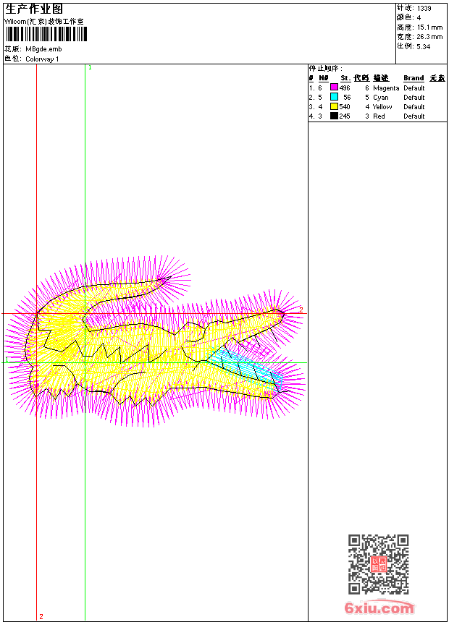The height and width of the screenshot is (622, 449).
Task: Click the Brand column header
Action: (414, 78)
